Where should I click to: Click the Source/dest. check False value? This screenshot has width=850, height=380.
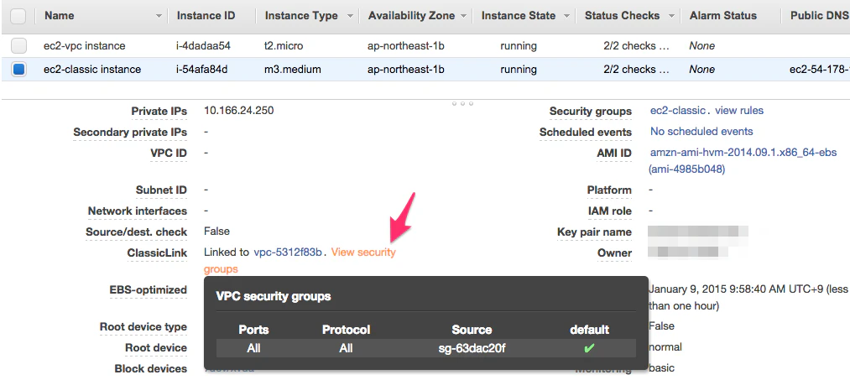pyautogui.click(x=216, y=231)
